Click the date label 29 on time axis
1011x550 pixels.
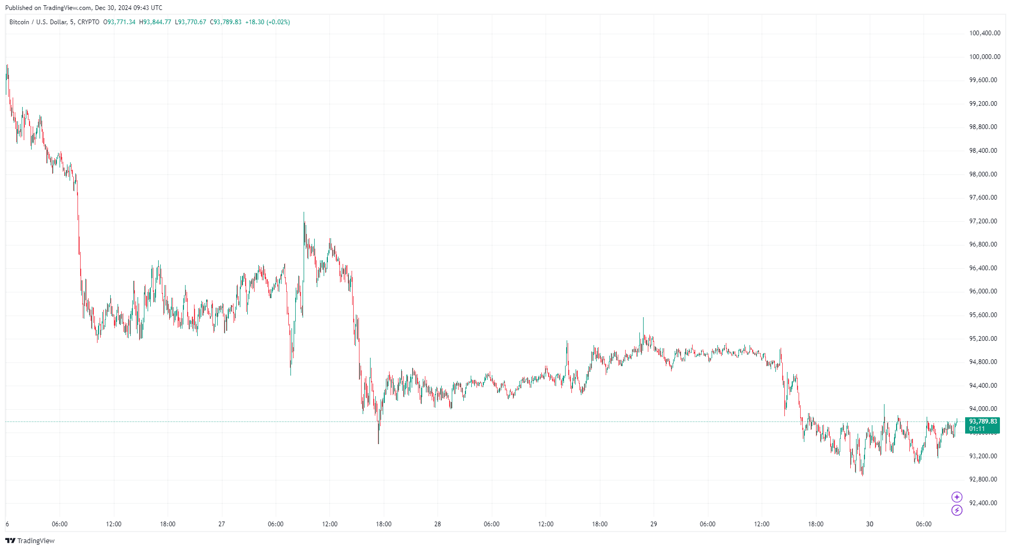(654, 524)
